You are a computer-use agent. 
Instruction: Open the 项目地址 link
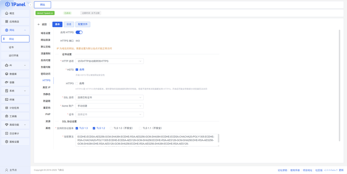(308, 170)
